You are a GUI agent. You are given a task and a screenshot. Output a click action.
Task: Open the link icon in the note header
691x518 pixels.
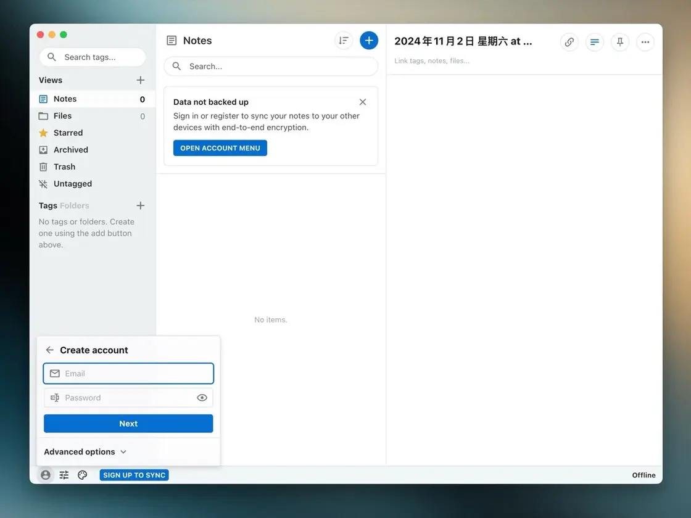coord(569,42)
